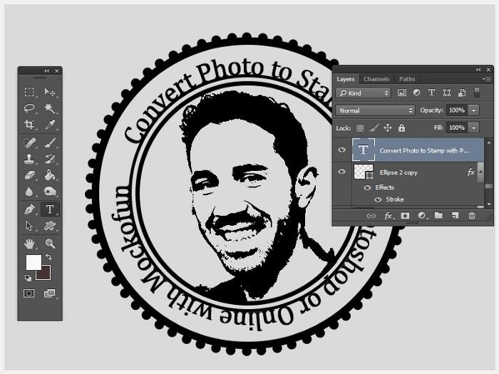Filter layers by pixel layers

click(x=402, y=93)
